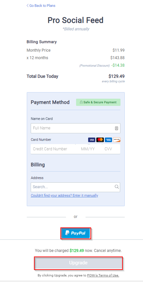Click the lock icon on Safe & Secure badge
This screenshot has width=143, height=282.
click(81, 102)
